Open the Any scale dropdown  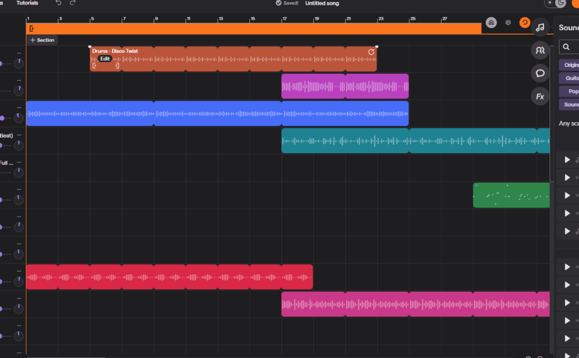click(568, 123)
